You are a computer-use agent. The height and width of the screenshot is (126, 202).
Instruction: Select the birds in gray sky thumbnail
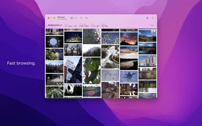click(110, 75)
